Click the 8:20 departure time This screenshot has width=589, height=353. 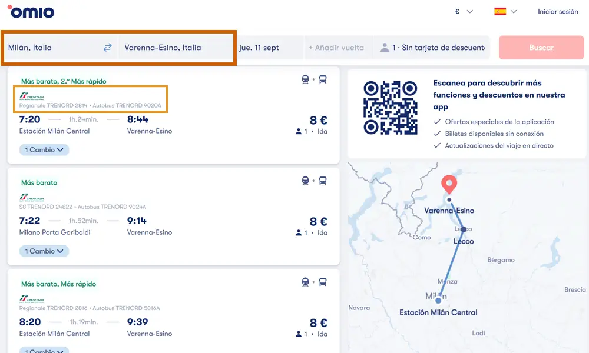click(30, 322)
